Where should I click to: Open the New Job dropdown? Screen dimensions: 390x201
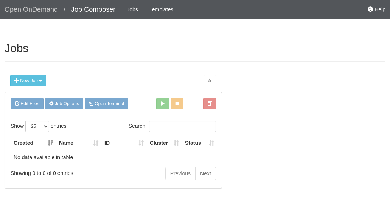click(x=28, y=81)
